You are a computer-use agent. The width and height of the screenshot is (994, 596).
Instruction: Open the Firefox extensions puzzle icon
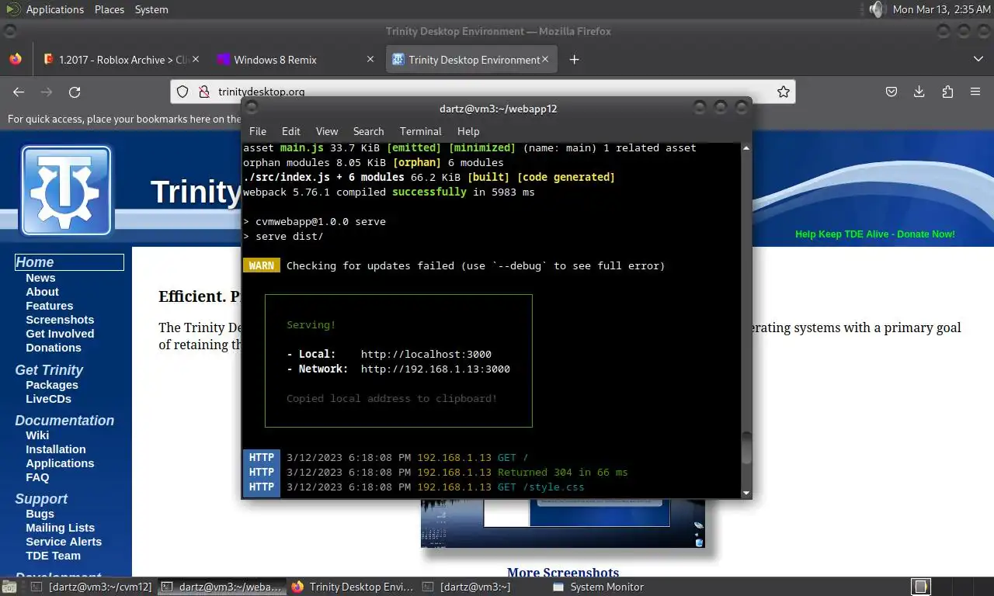point(947,92)
